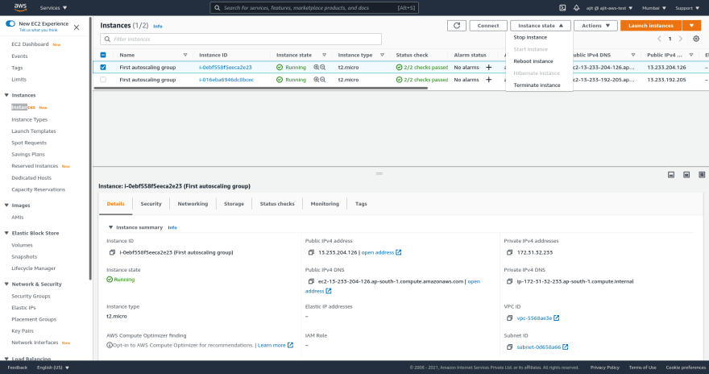
Task: Check instance i-016eba6946dc8bcec row checkbox
Action: [103, 80]
